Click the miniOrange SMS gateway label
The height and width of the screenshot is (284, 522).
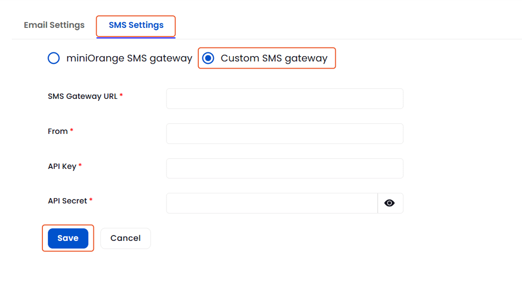point(128,58)
